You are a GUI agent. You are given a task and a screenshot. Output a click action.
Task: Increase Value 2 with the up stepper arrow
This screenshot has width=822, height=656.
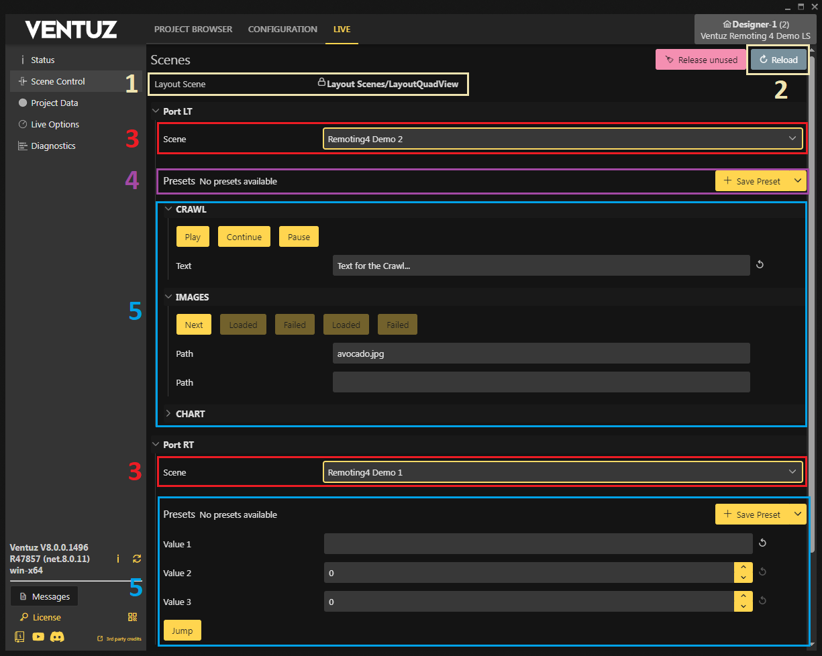pos(743,568)
